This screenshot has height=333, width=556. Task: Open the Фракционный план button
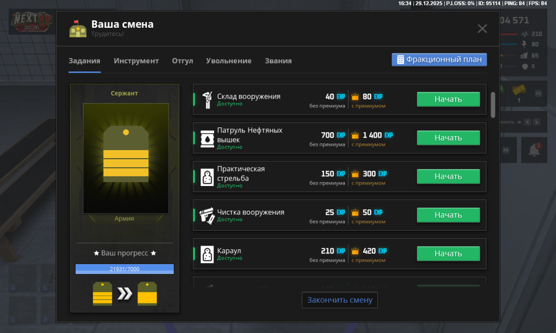click(x=439, y=60)
